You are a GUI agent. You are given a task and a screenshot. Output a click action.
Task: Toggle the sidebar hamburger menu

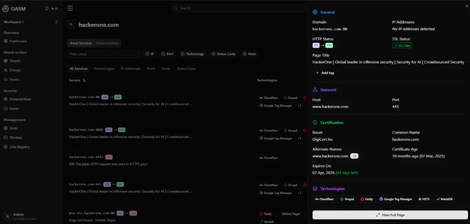(x=70, y=8)
